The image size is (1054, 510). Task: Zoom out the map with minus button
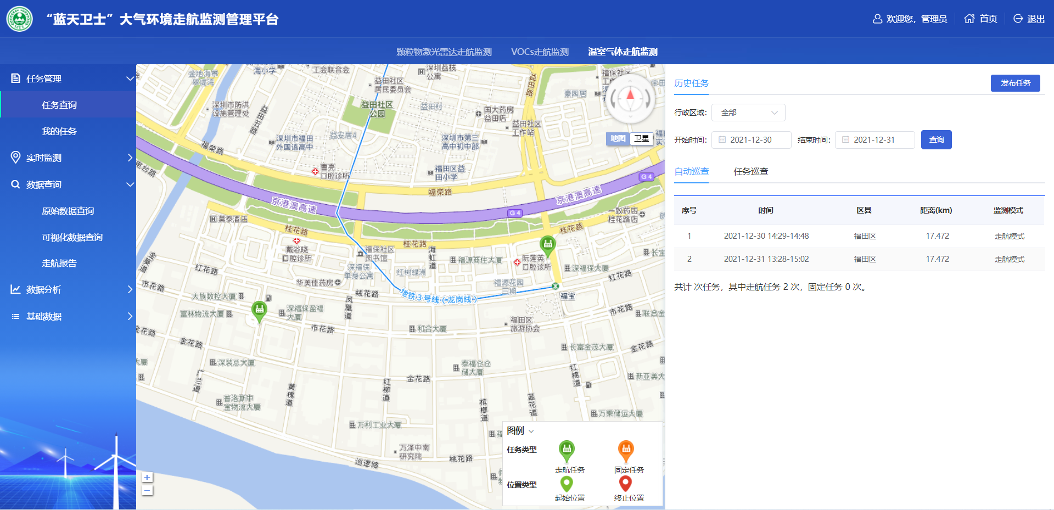pos(147,491)
